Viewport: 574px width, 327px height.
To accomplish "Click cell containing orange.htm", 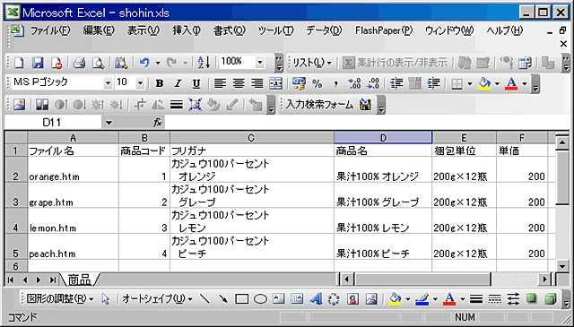I will click(x=73, y=169).
